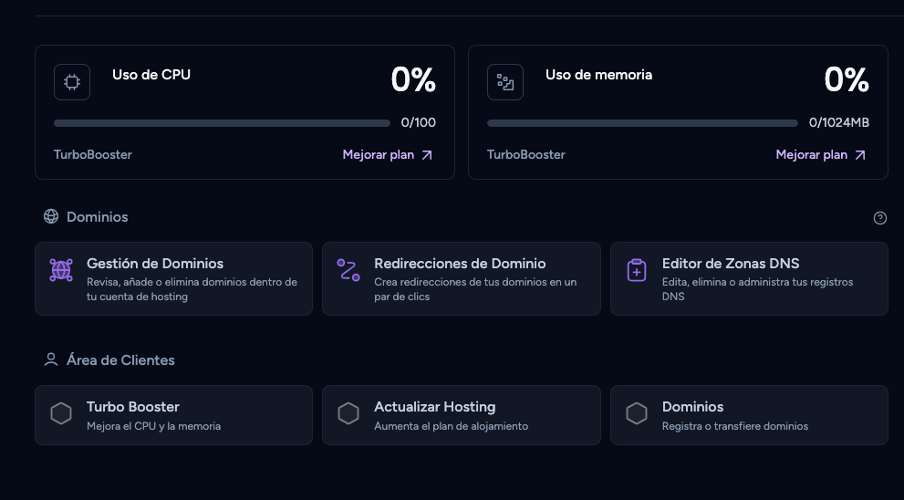Click the person icon beside Área de Clientes
The height and width of the screenshot is (500, 904).
point(51,359)
